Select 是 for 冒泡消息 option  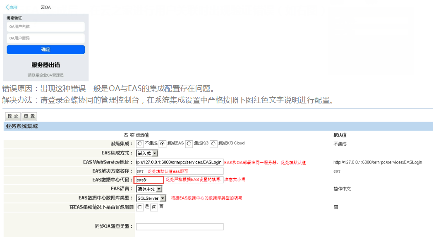[x=140, y=207]
